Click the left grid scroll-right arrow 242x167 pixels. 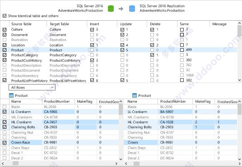pos(116,163)
